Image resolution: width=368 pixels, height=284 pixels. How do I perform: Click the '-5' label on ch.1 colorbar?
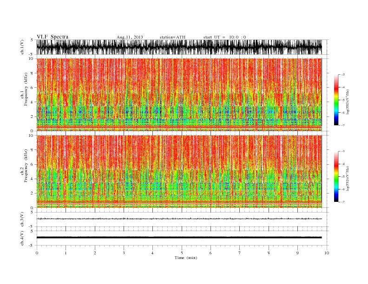pyautogui.click(x=342, y=100)
